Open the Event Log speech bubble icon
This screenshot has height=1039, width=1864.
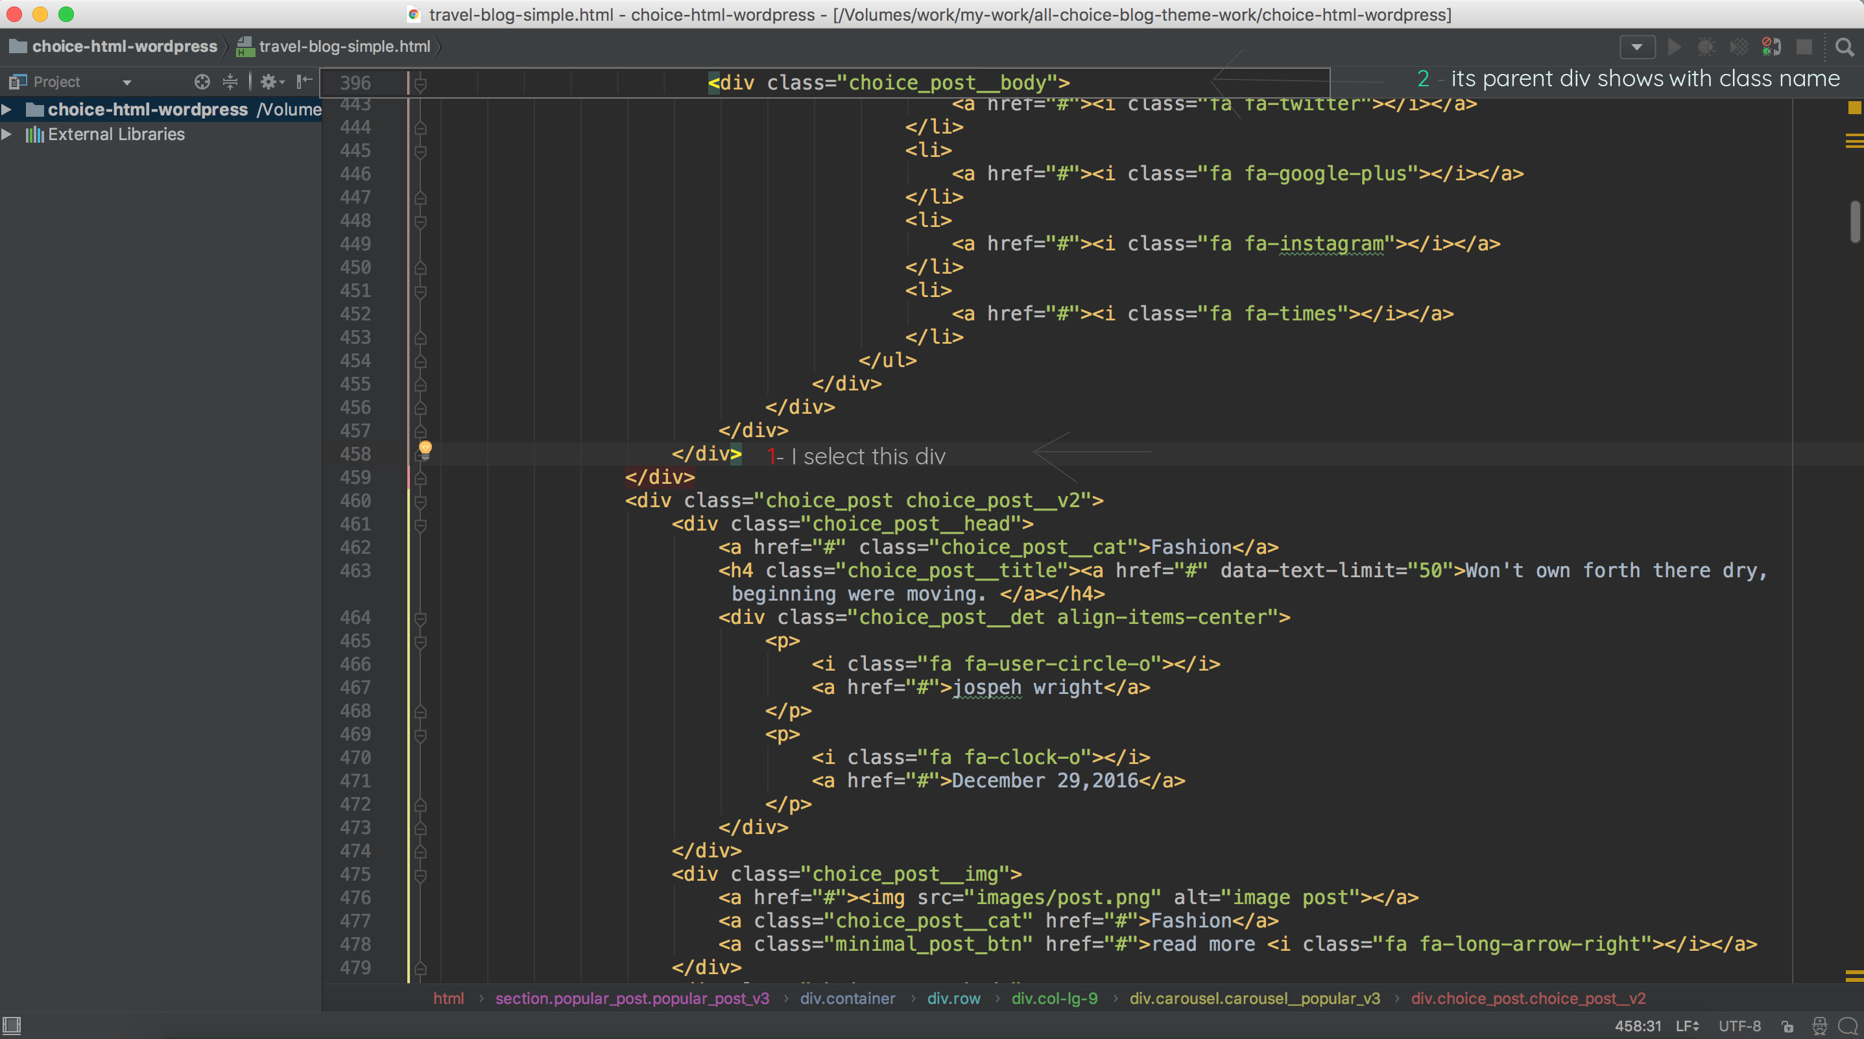(x=1850, y=1026)
